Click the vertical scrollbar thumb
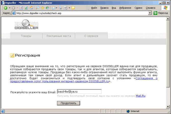This screenshot has width=171, height=114. point(168,54)
